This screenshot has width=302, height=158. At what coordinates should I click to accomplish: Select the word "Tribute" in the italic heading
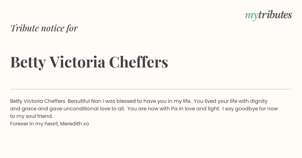click(x=24, y=28)
